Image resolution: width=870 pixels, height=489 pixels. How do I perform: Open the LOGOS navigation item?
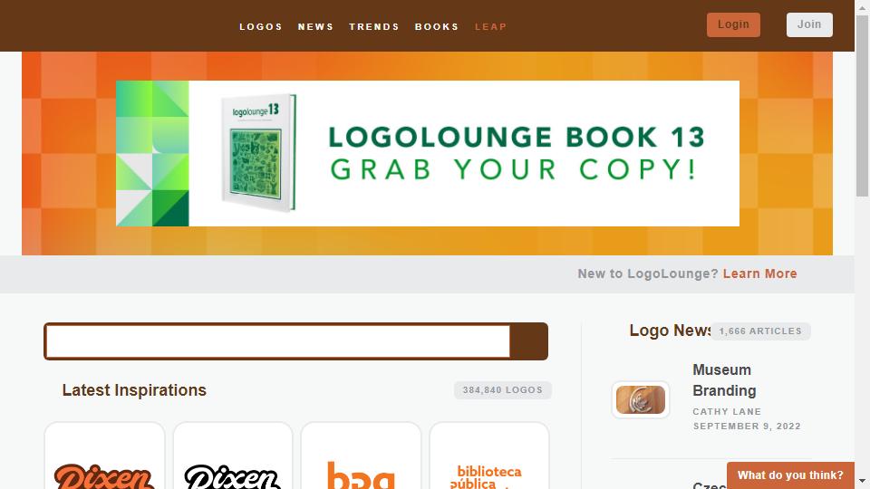coord(261,26)
